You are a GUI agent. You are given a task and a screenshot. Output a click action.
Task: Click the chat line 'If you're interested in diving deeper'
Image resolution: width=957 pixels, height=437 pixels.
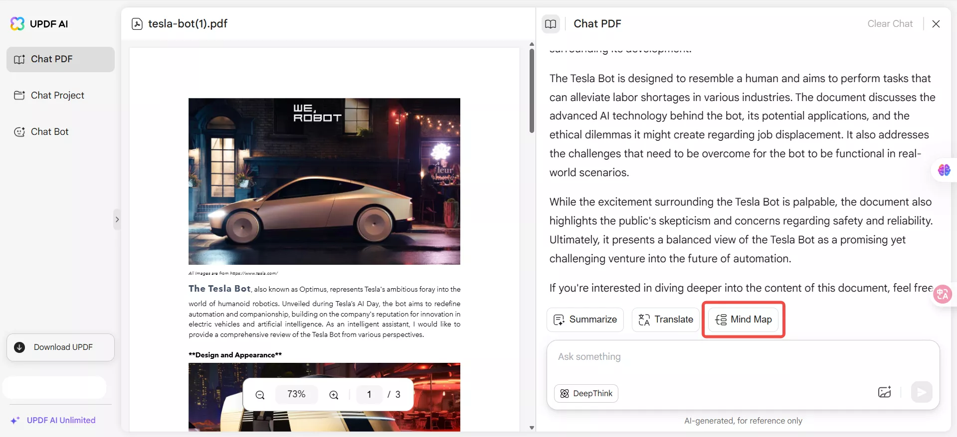(x=741, y=288)
